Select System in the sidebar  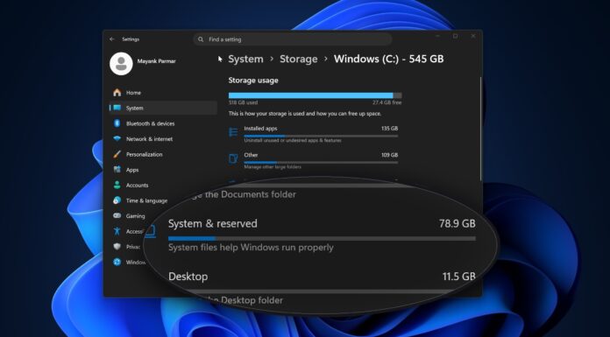[x=163, y=108]
